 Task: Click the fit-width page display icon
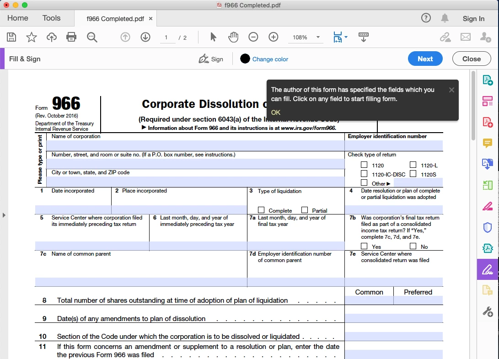338,37
